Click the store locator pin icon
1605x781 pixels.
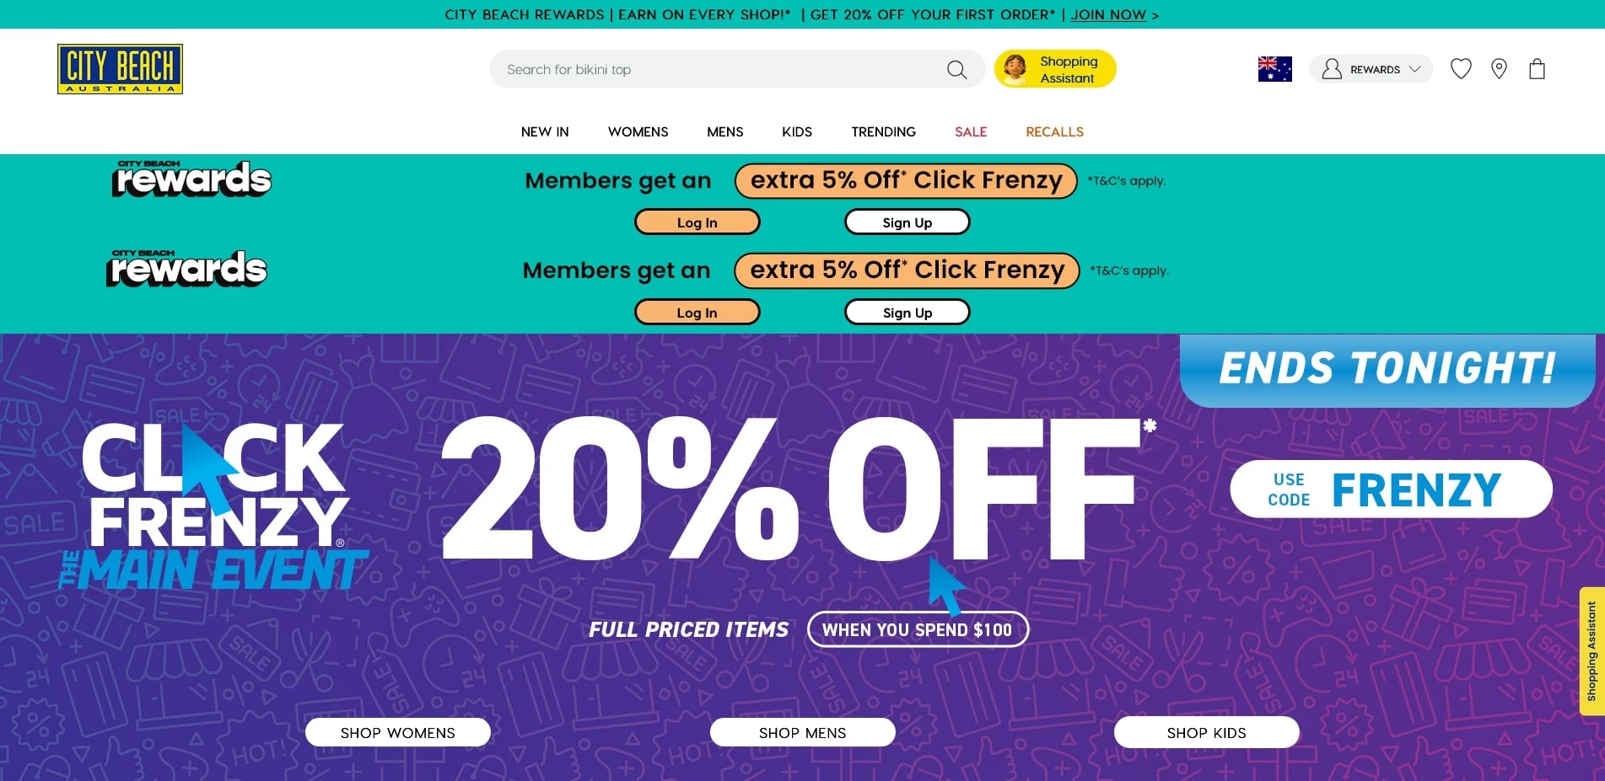point(1500,68)
